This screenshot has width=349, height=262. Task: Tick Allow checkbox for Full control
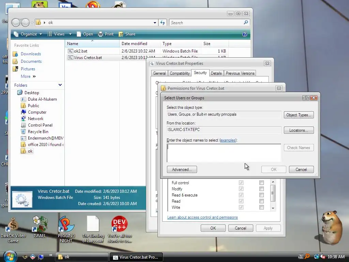241,183
